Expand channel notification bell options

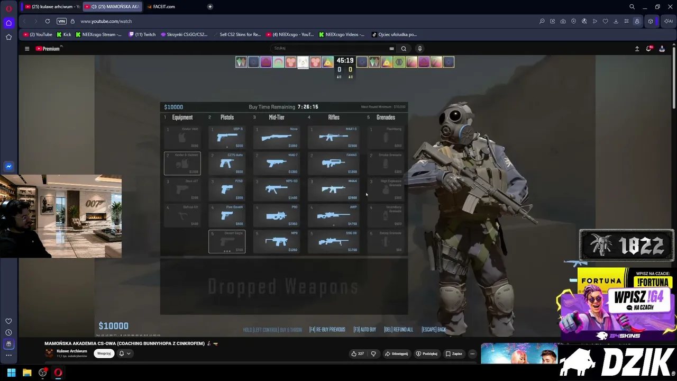tap(124, 353)
